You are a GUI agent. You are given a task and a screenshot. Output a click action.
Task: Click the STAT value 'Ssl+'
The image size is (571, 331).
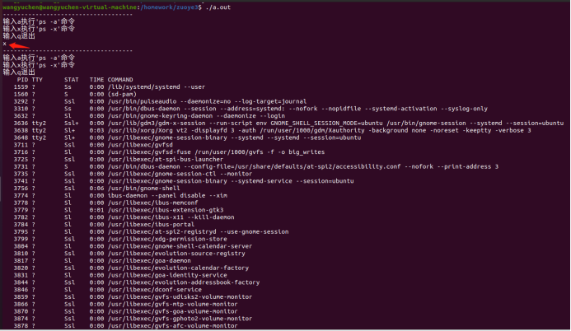(x=72, y=124)
